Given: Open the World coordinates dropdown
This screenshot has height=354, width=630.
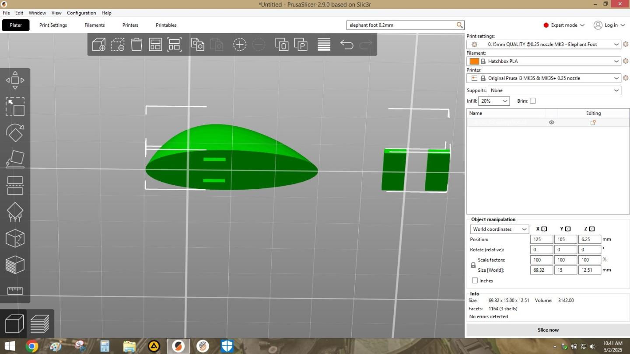Looking at the screenshot, I should (x=499, y=229).
